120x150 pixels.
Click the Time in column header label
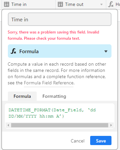click(19, 5)
